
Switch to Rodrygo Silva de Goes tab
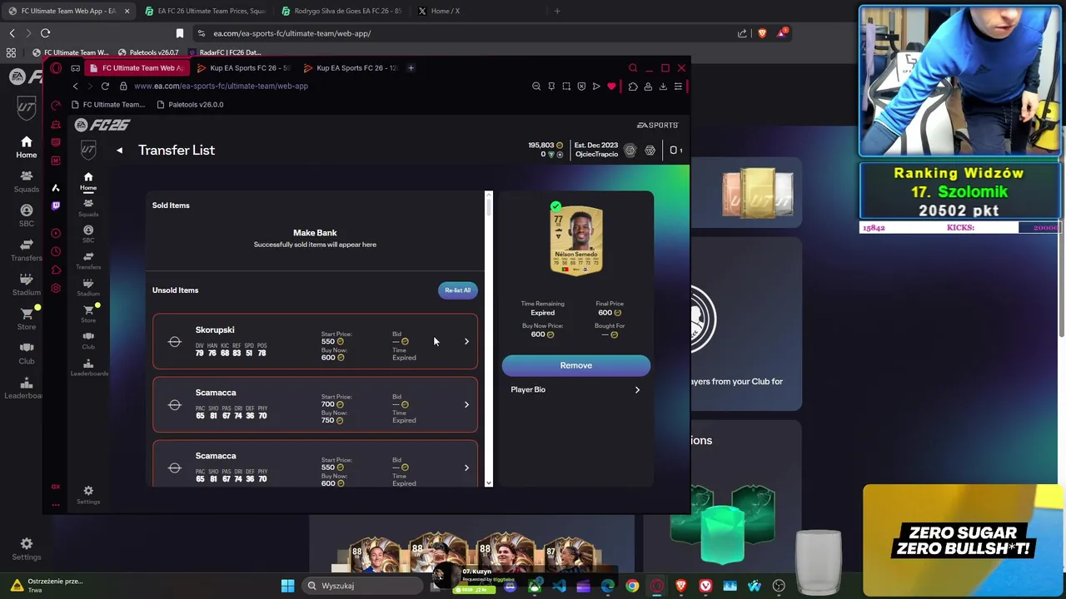341,11
